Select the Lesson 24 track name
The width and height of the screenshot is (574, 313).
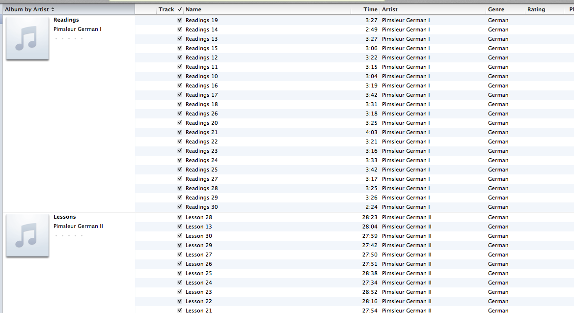pos(198,283)
